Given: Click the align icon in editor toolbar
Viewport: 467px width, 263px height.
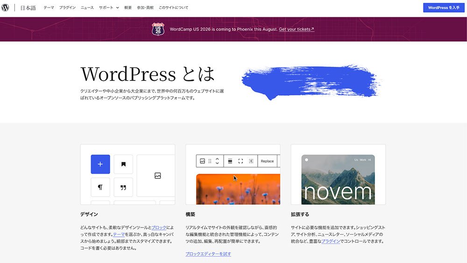Looking at the screenshot, I should (x=230, y=161).
